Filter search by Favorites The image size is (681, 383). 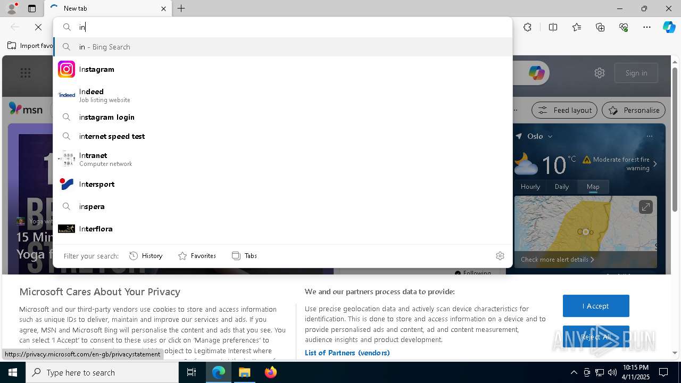pyautogui.click(x=197, y=256)
